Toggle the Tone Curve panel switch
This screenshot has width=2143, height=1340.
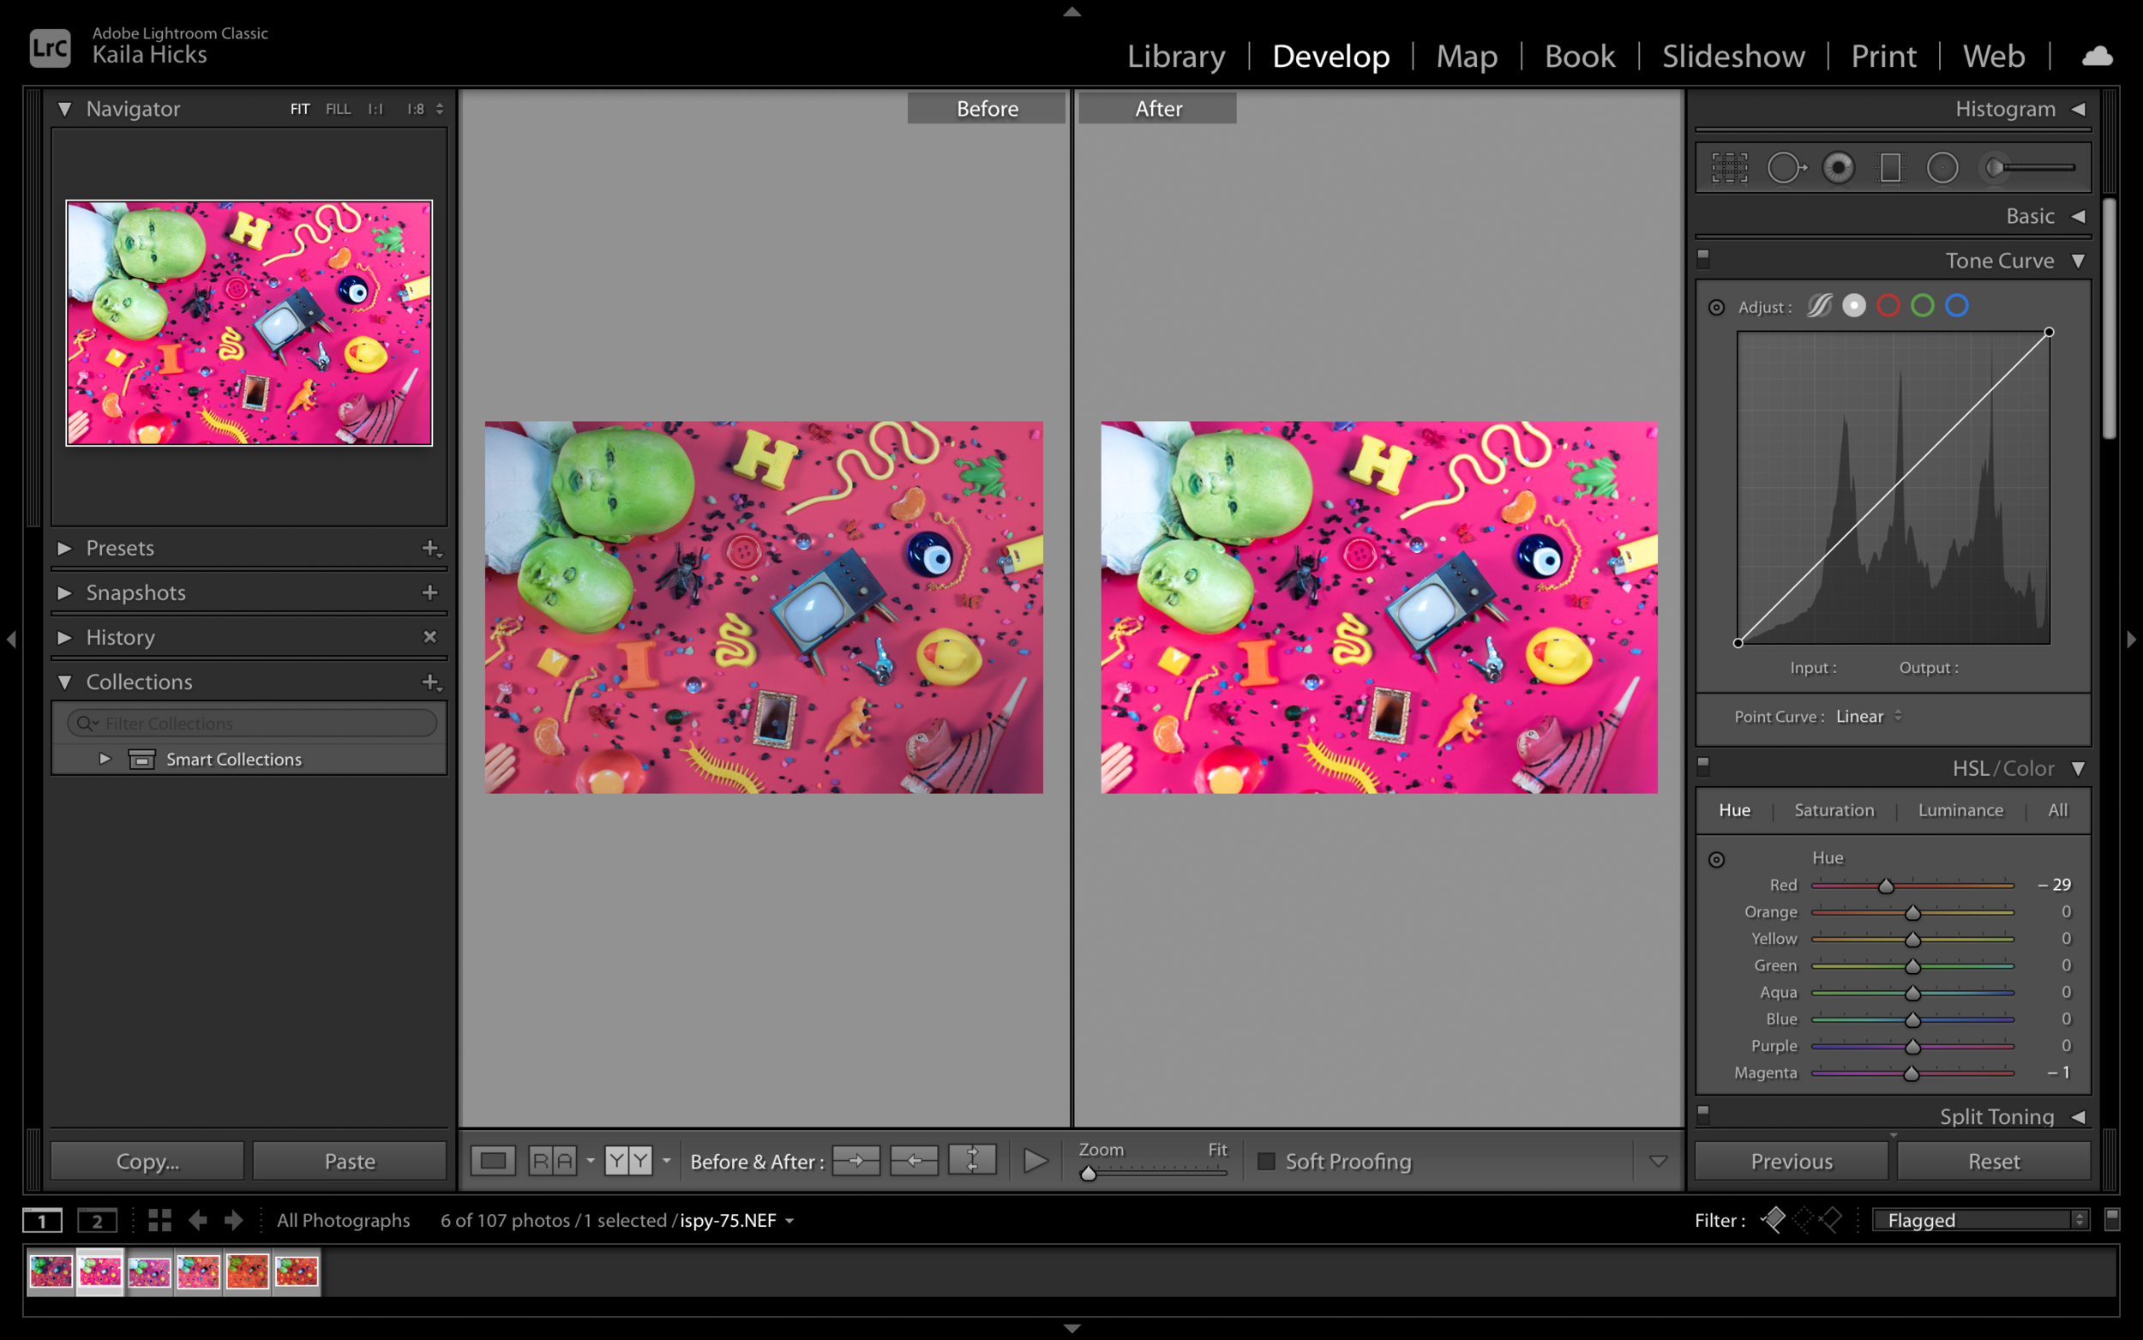1702,259
